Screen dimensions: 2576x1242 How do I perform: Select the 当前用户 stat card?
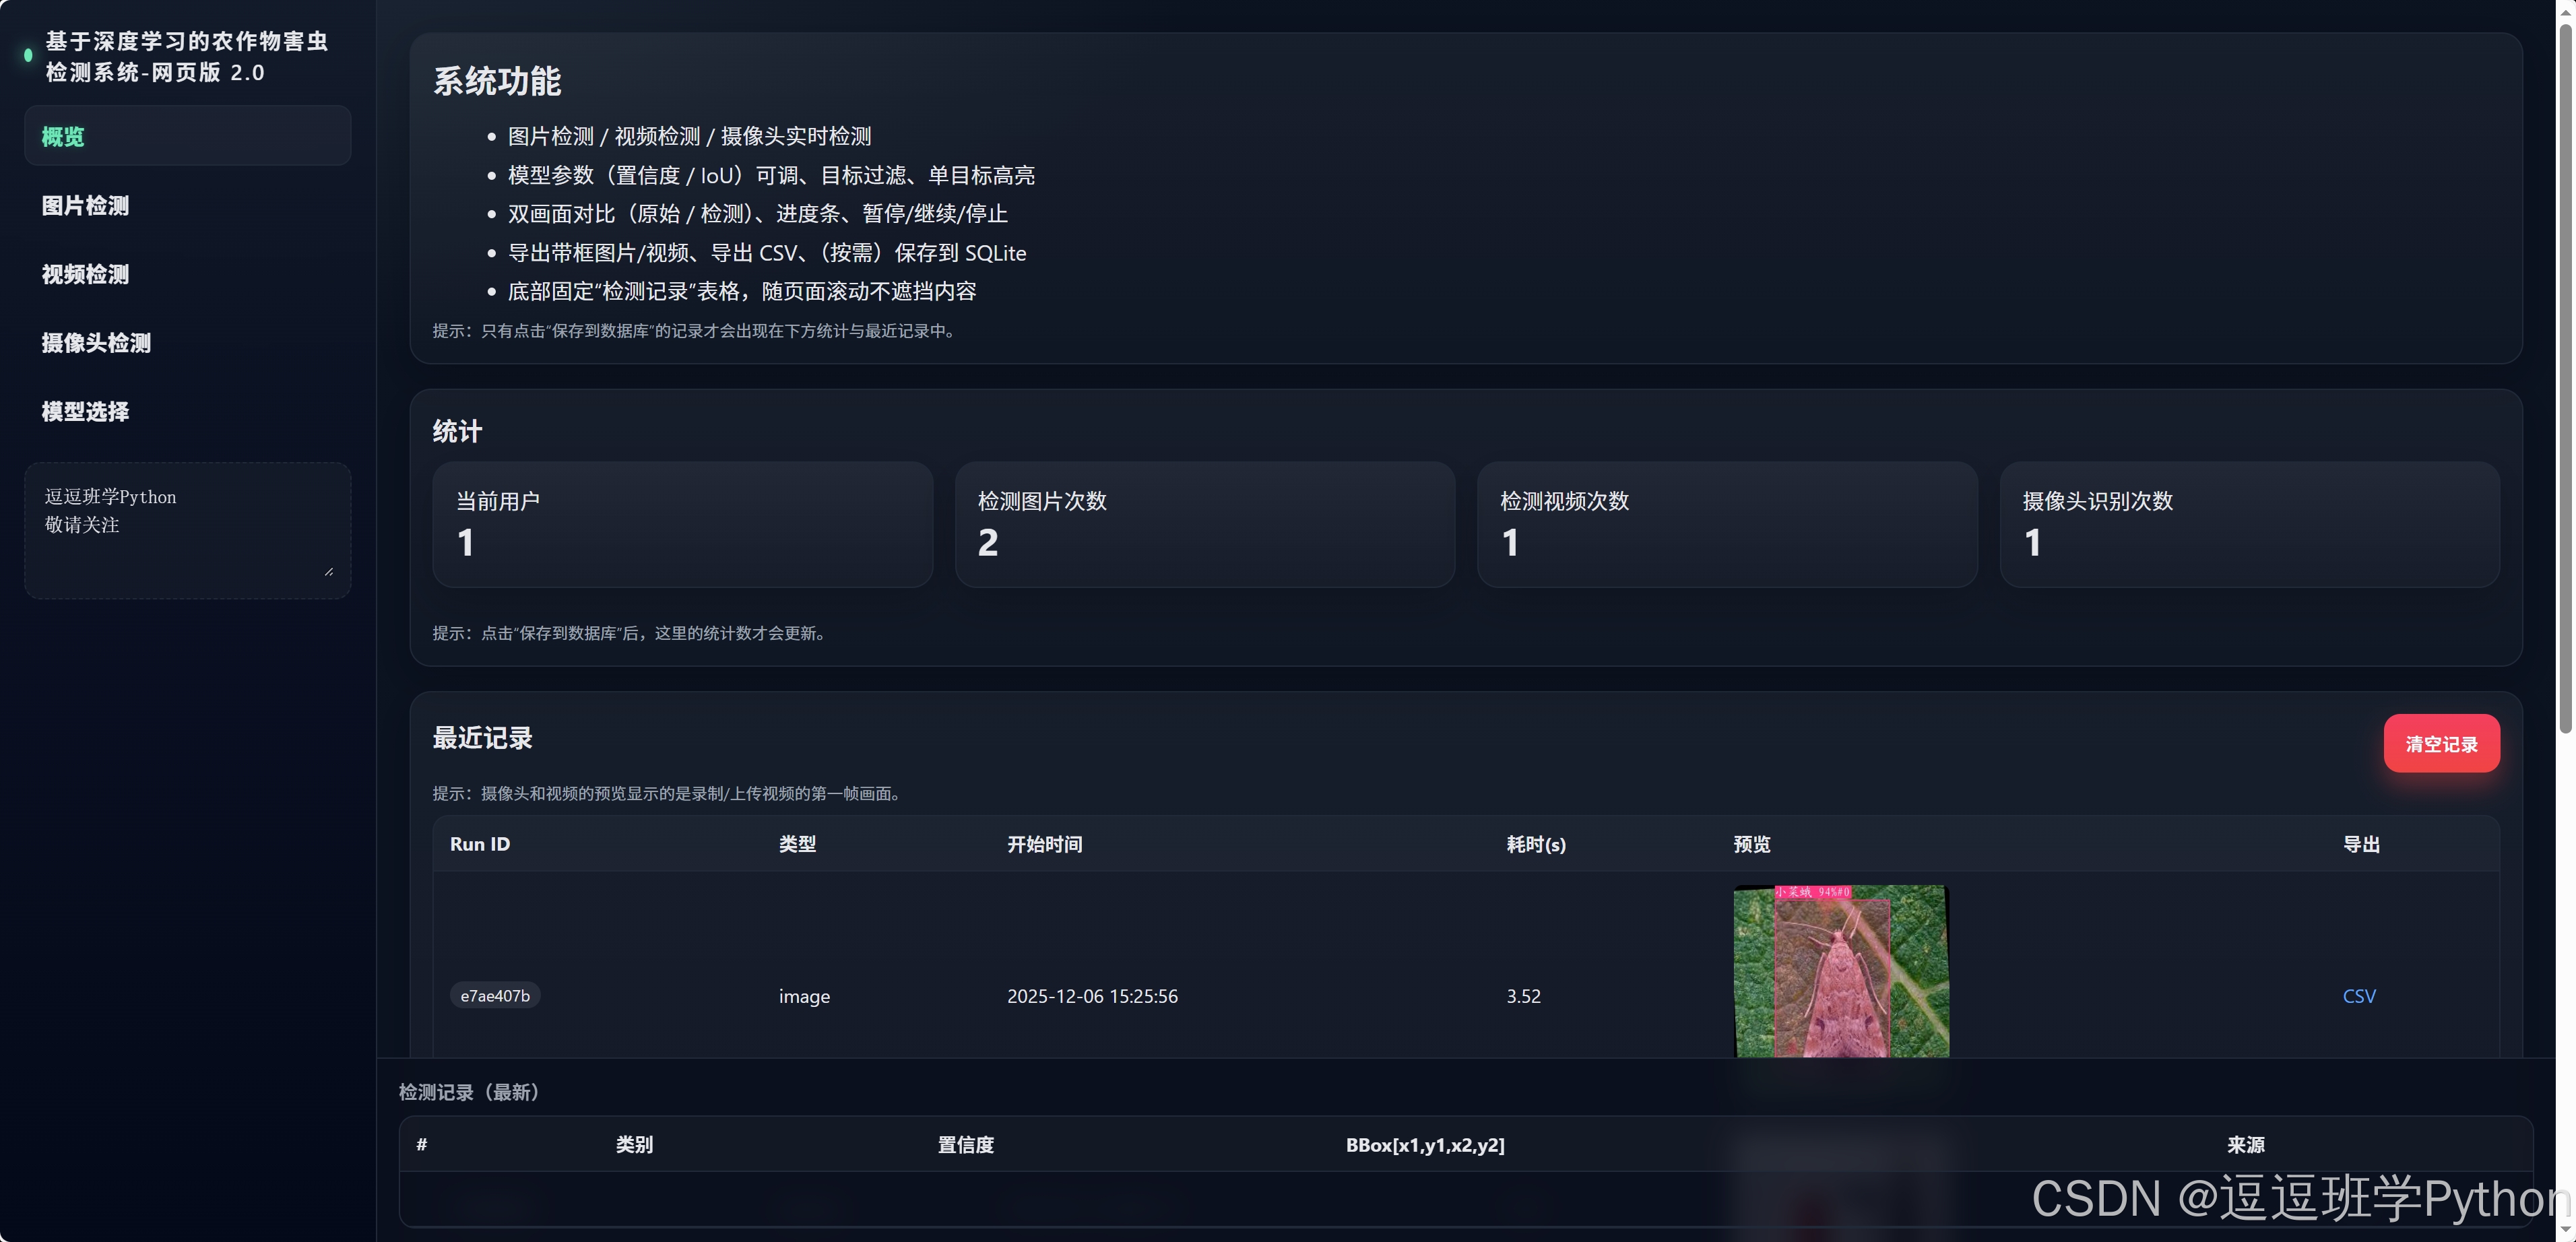pyautogui.click(x=683, y=524)
